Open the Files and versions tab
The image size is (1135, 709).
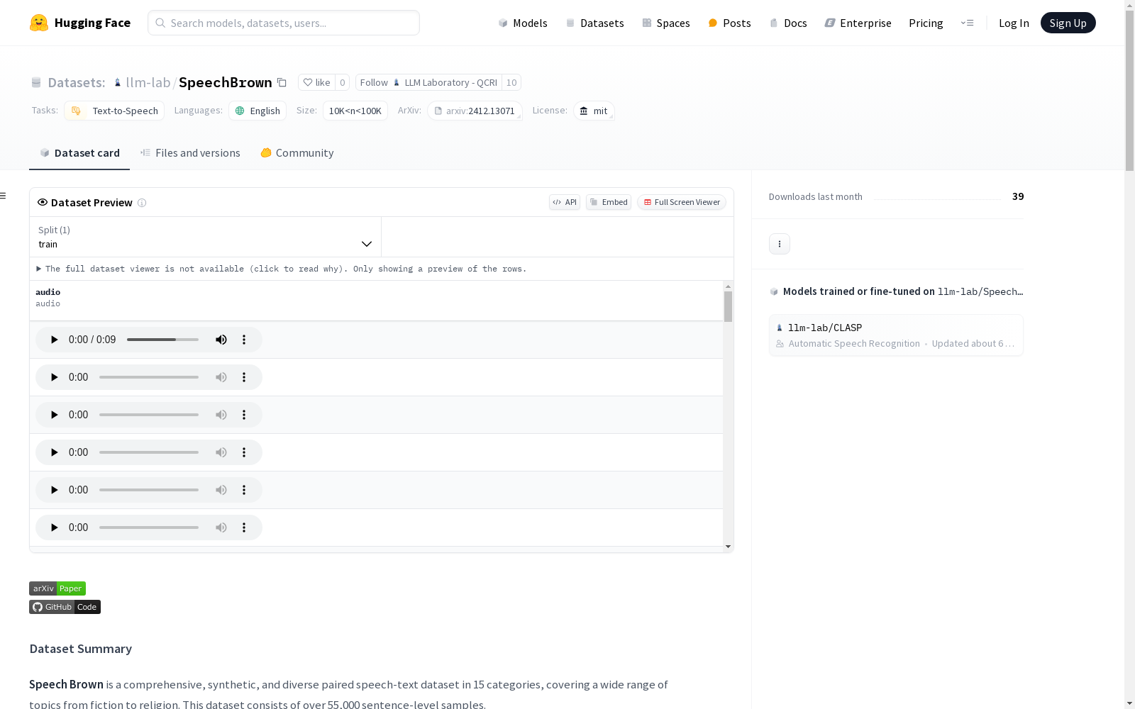[x=190, y=153]
